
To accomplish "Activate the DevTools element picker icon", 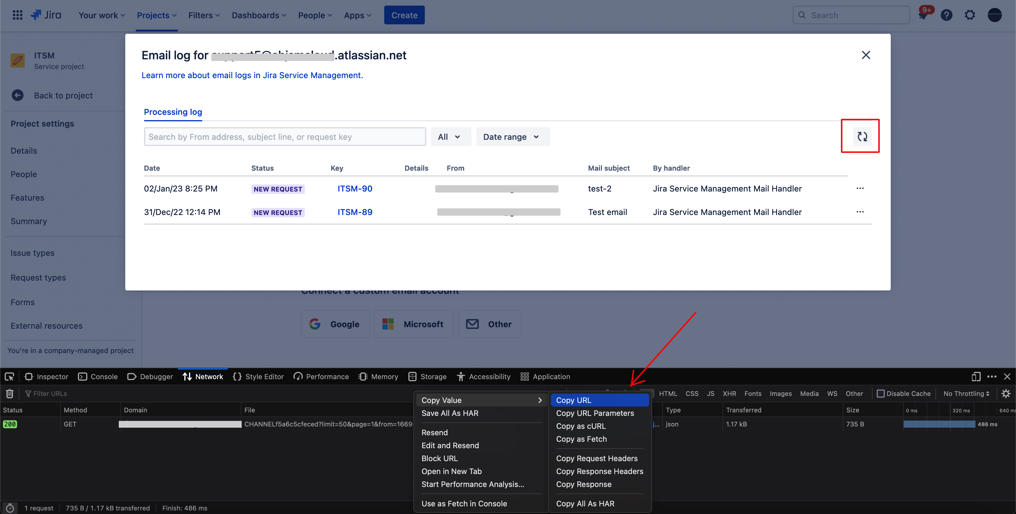I will [9, 377].
